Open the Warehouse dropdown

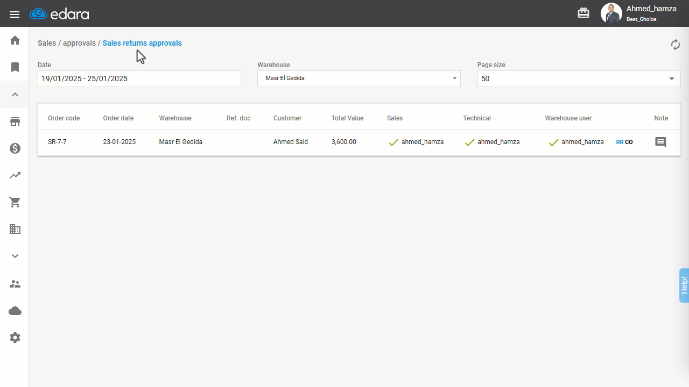(x=359, y=78)
